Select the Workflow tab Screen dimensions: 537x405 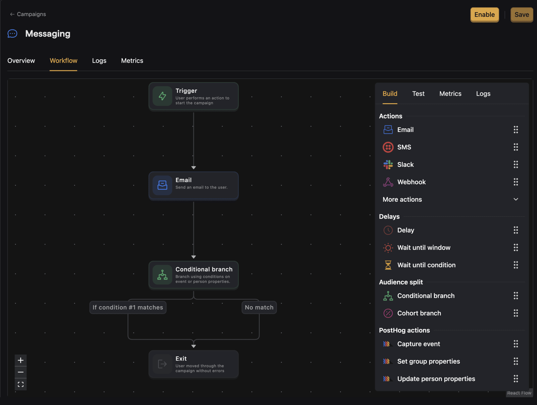click(x=63, y=61)
